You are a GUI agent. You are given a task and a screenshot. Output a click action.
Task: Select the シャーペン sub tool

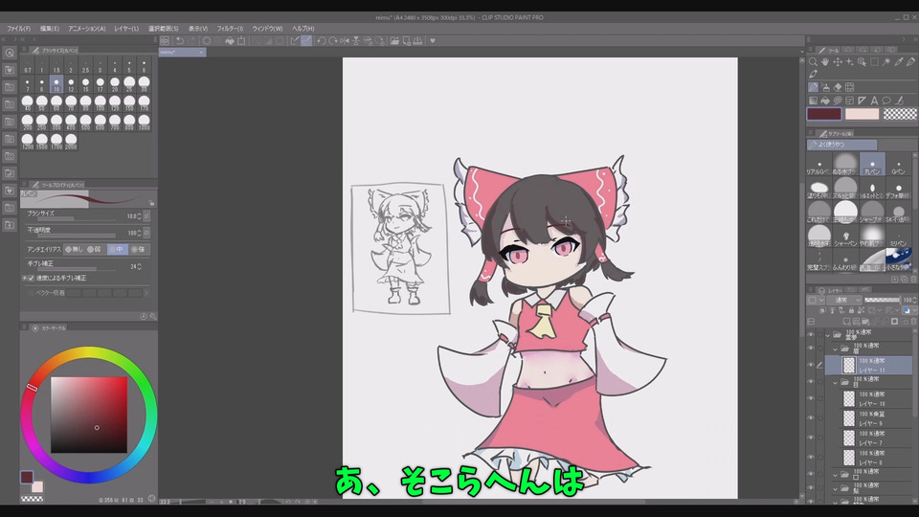(845, 236)
